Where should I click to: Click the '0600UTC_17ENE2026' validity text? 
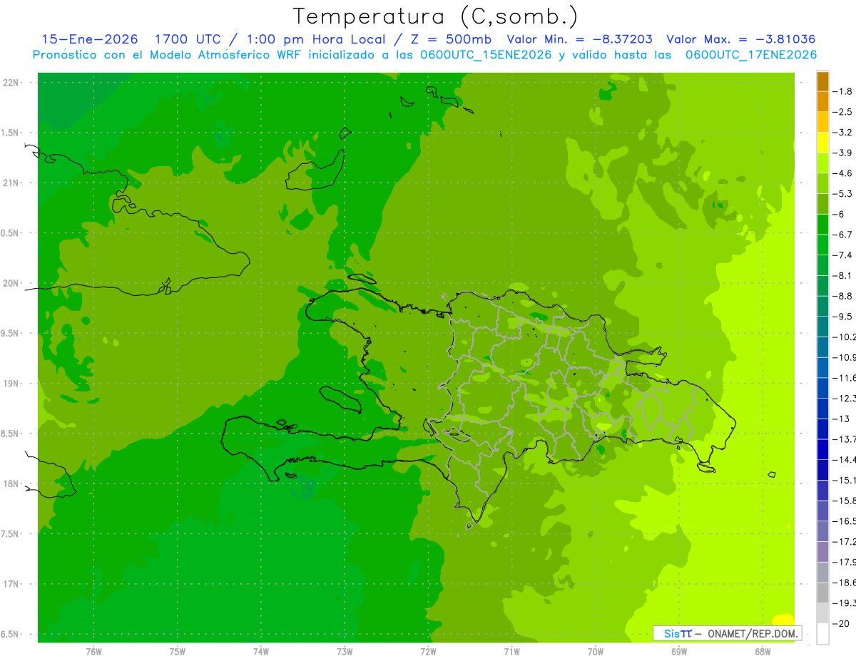pos(750,55)
